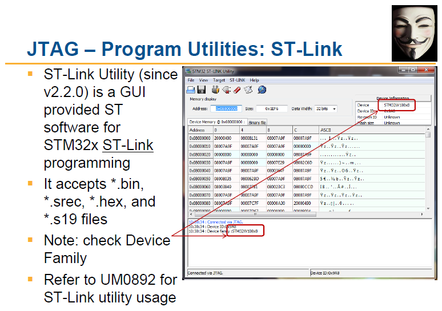Click the blue 'Connected via JTAG.' log line
The image size is (442, 311).
tap(216, 222)
